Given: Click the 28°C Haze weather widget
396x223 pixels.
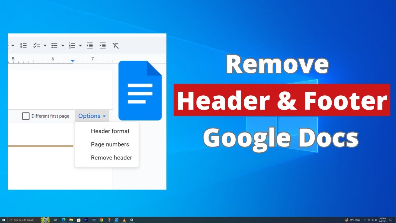Looking at the screenshot, I should (352, 220).
